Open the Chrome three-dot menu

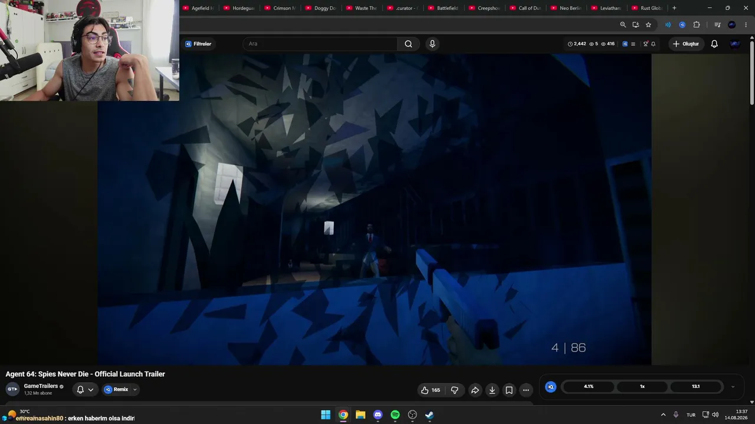pos(746,25)
